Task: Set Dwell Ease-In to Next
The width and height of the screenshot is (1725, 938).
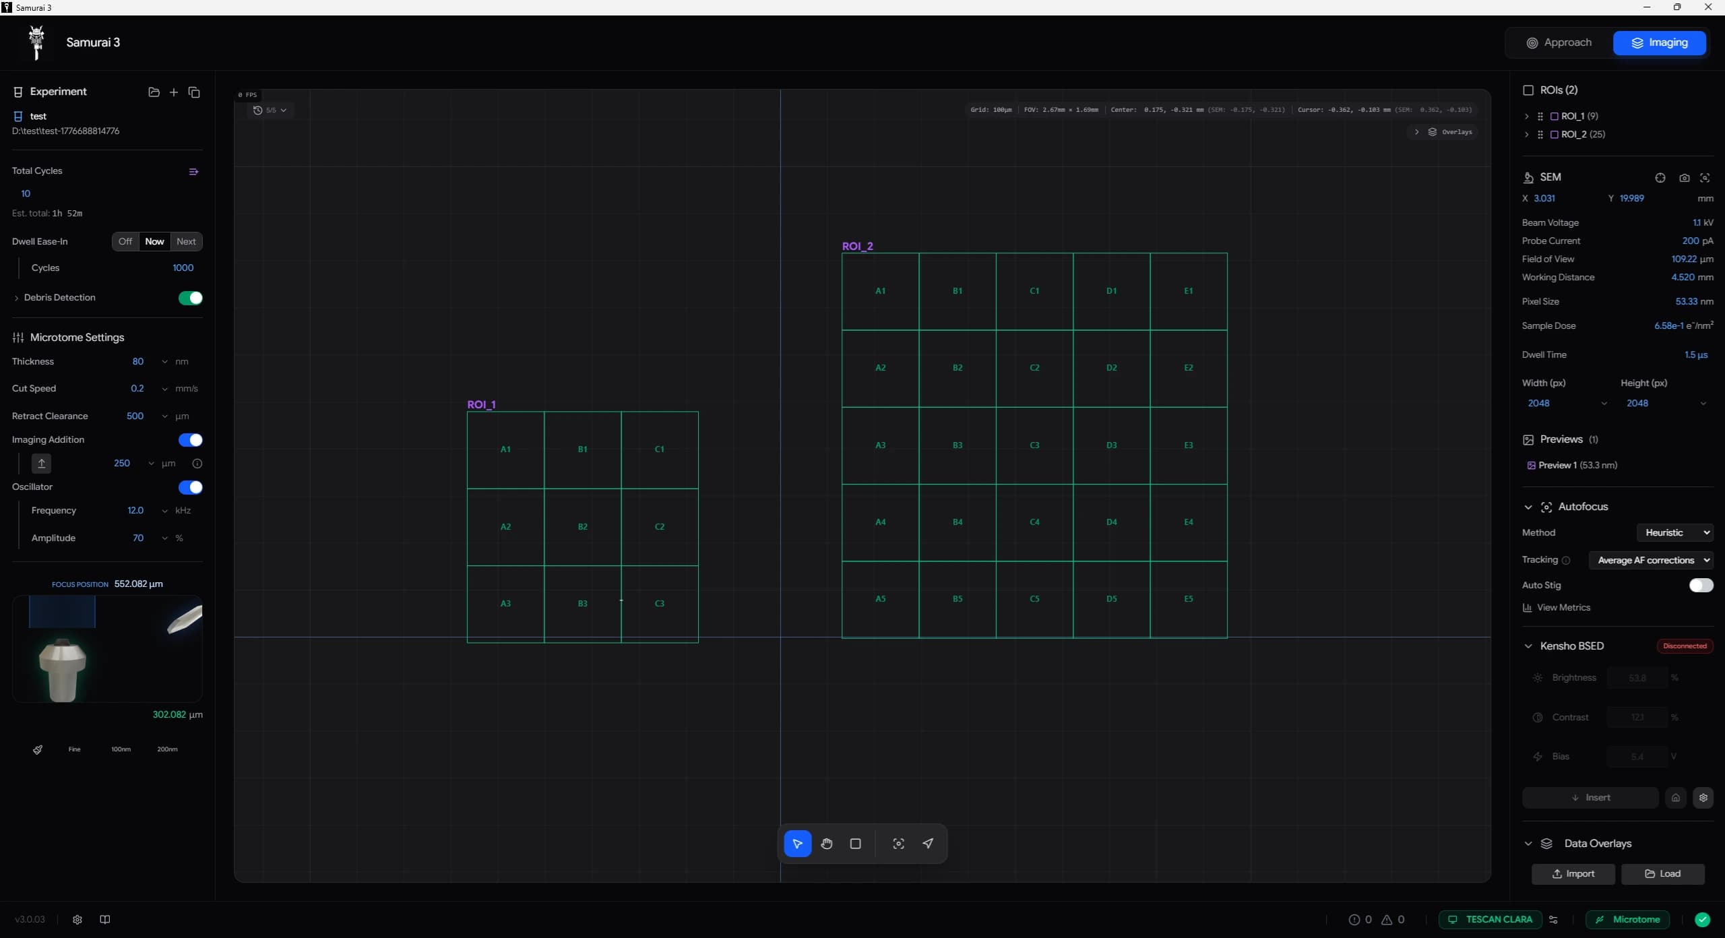Action: (186, 242)
